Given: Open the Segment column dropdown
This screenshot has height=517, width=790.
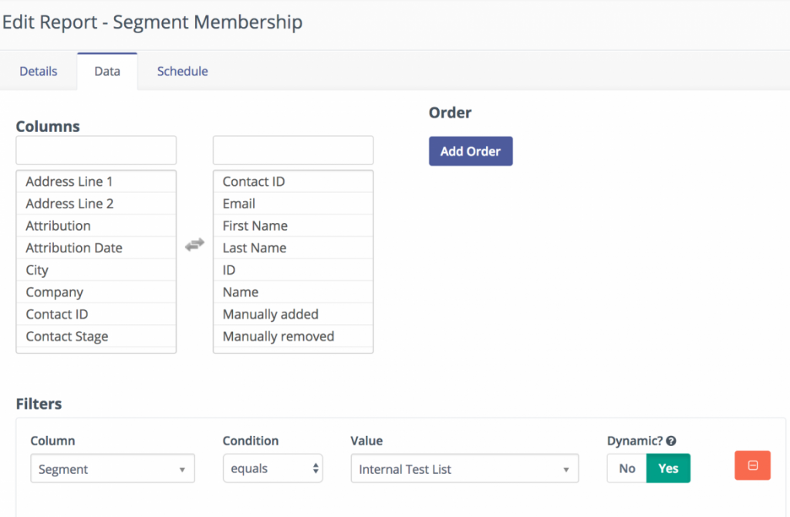Looking at the screenshot, I should click(113, 469).
